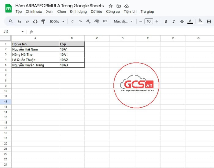Image resolution: width=214 pixels, height=168 pixels.
Task: Click the search magnifier icon in toolbar
Action: pos(11,21)
